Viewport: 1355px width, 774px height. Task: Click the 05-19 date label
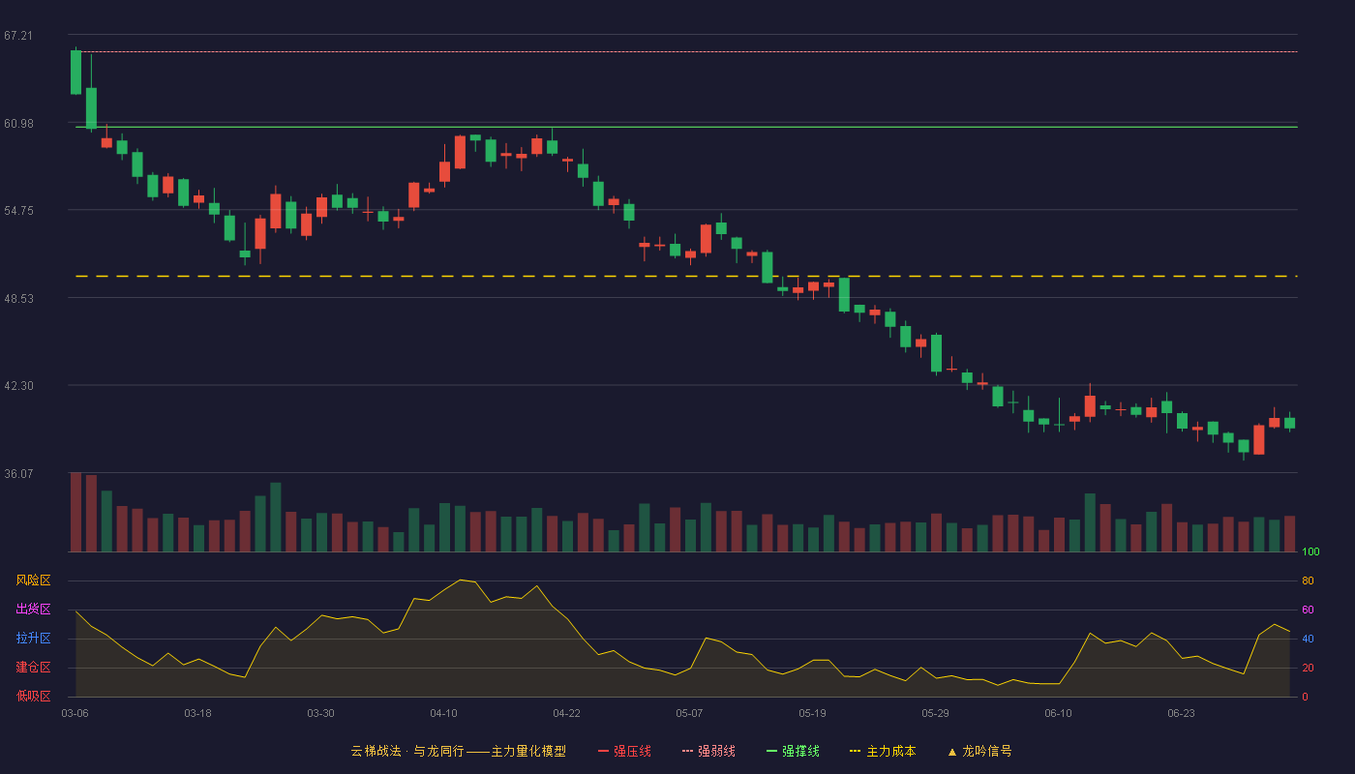click(x=812, y=713)
